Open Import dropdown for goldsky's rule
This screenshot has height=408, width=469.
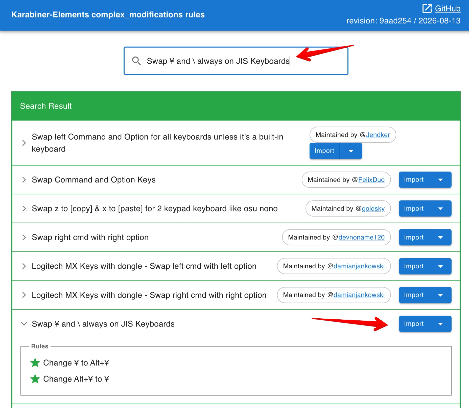pos(440,209)
